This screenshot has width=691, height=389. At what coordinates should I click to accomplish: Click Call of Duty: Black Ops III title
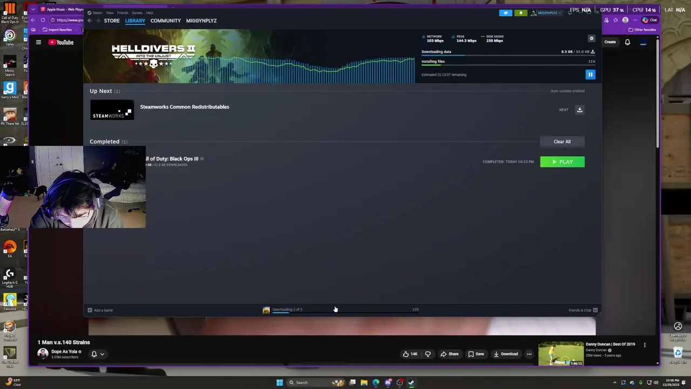[172, 159]
